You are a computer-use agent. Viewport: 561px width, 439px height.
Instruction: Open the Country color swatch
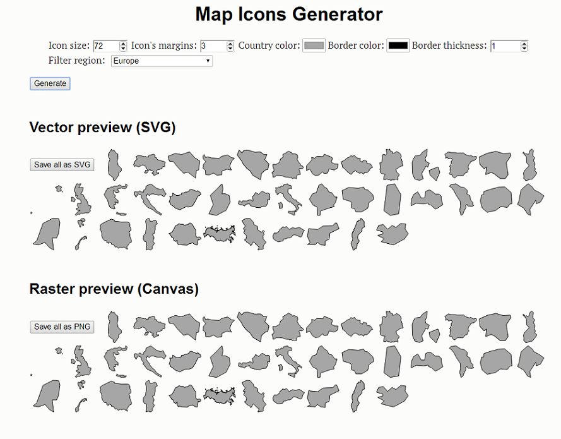(314, 45)
